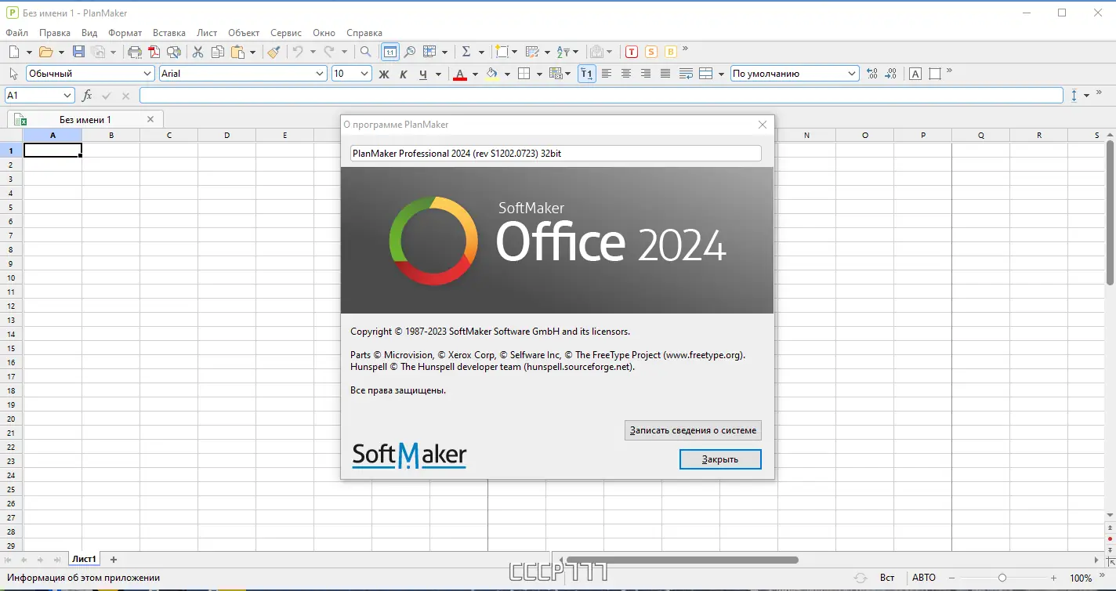Open print preview from the toolbar
Image resolution: width=1116 pixels, height=591 pixels.
click(174, 52)
